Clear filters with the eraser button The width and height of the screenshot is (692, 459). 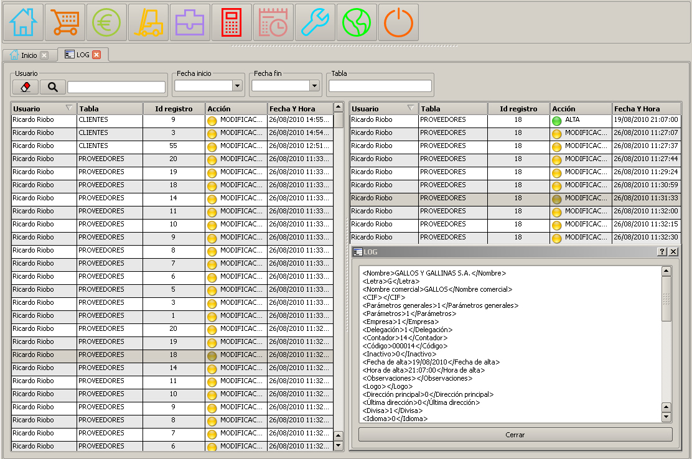26,87
